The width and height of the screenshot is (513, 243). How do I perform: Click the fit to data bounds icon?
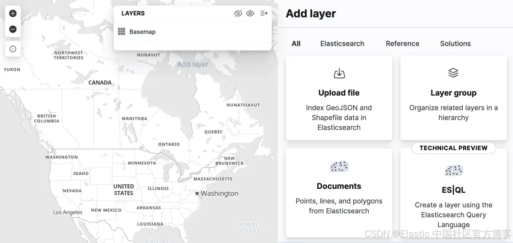(13, 49)
